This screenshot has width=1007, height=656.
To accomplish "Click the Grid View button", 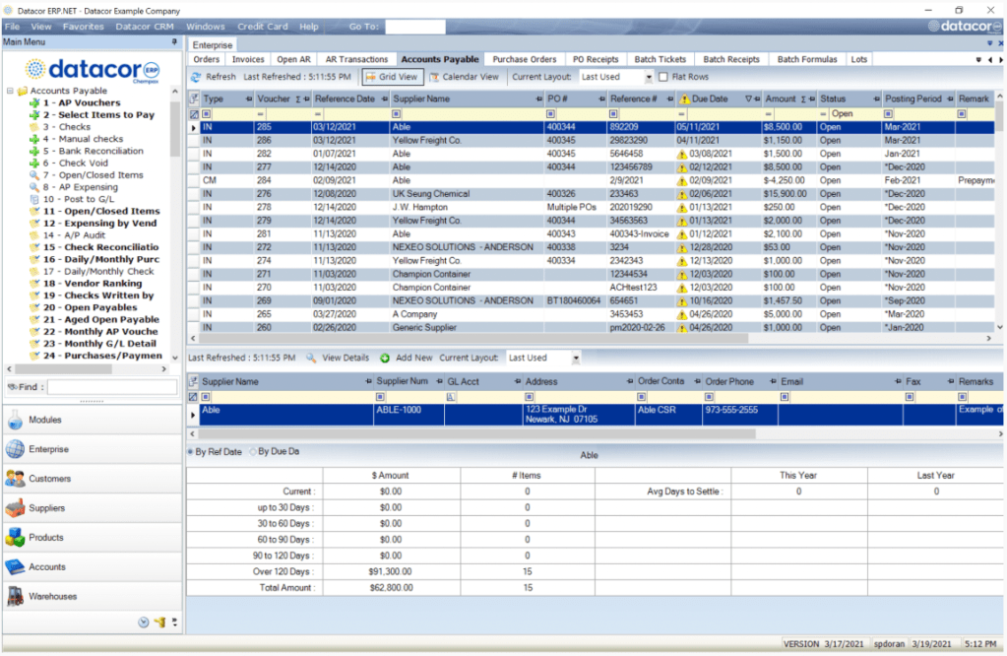I will [x=392, y=77].
